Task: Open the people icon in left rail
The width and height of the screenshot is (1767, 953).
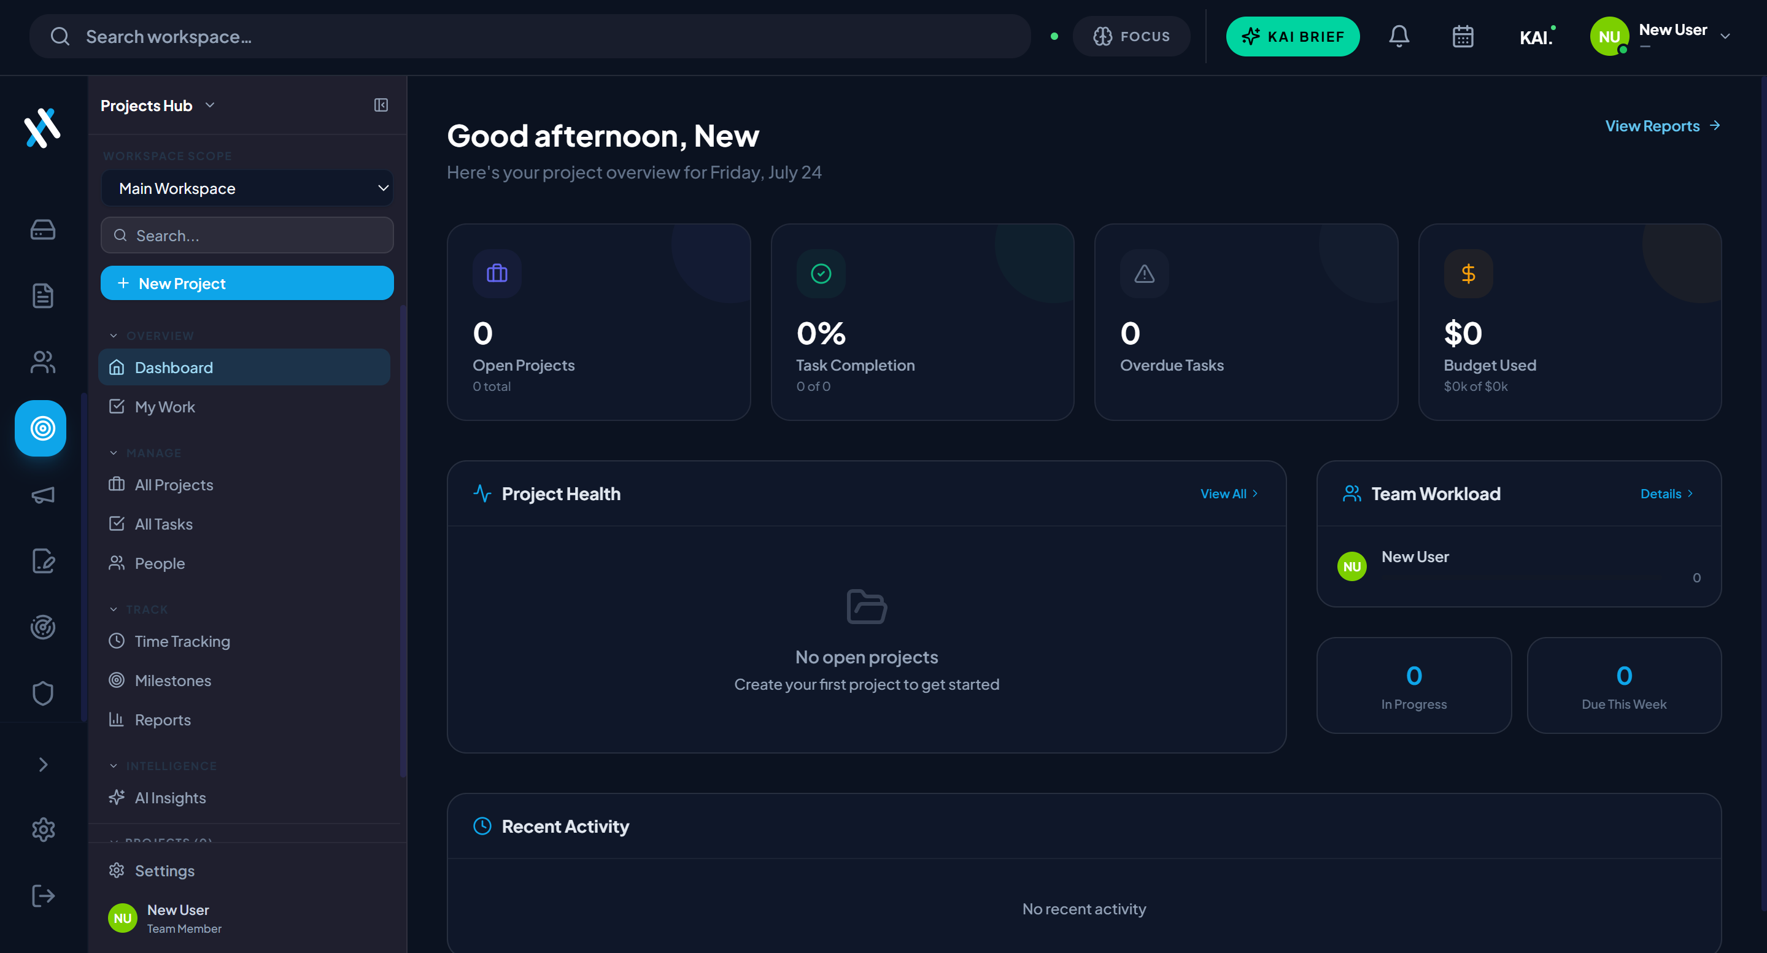Action: coord(42,362)
